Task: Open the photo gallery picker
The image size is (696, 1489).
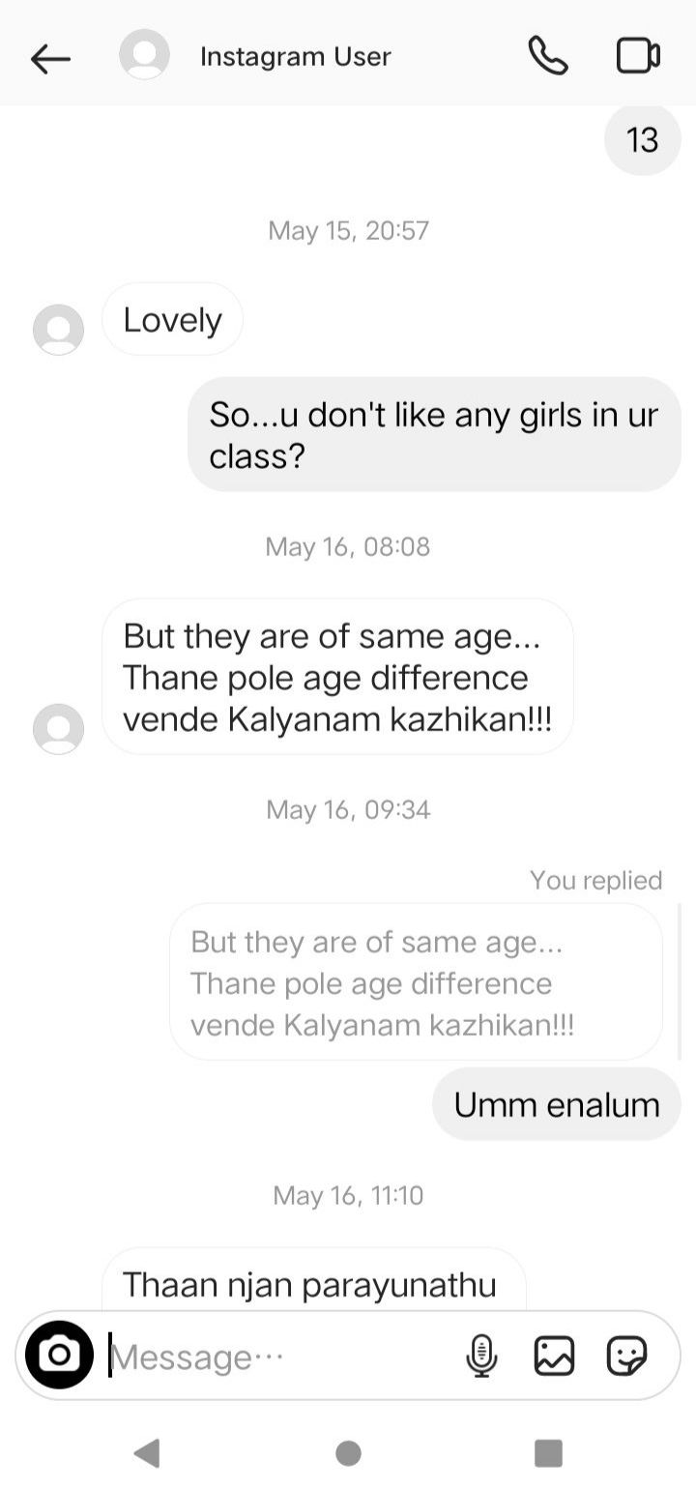Action: pos(554,1356)
